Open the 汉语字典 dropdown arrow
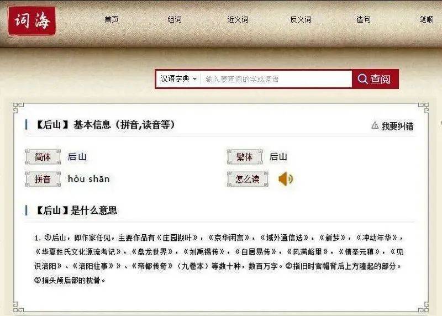The width and height of the screenshot is (442, 316). point(195,79)
